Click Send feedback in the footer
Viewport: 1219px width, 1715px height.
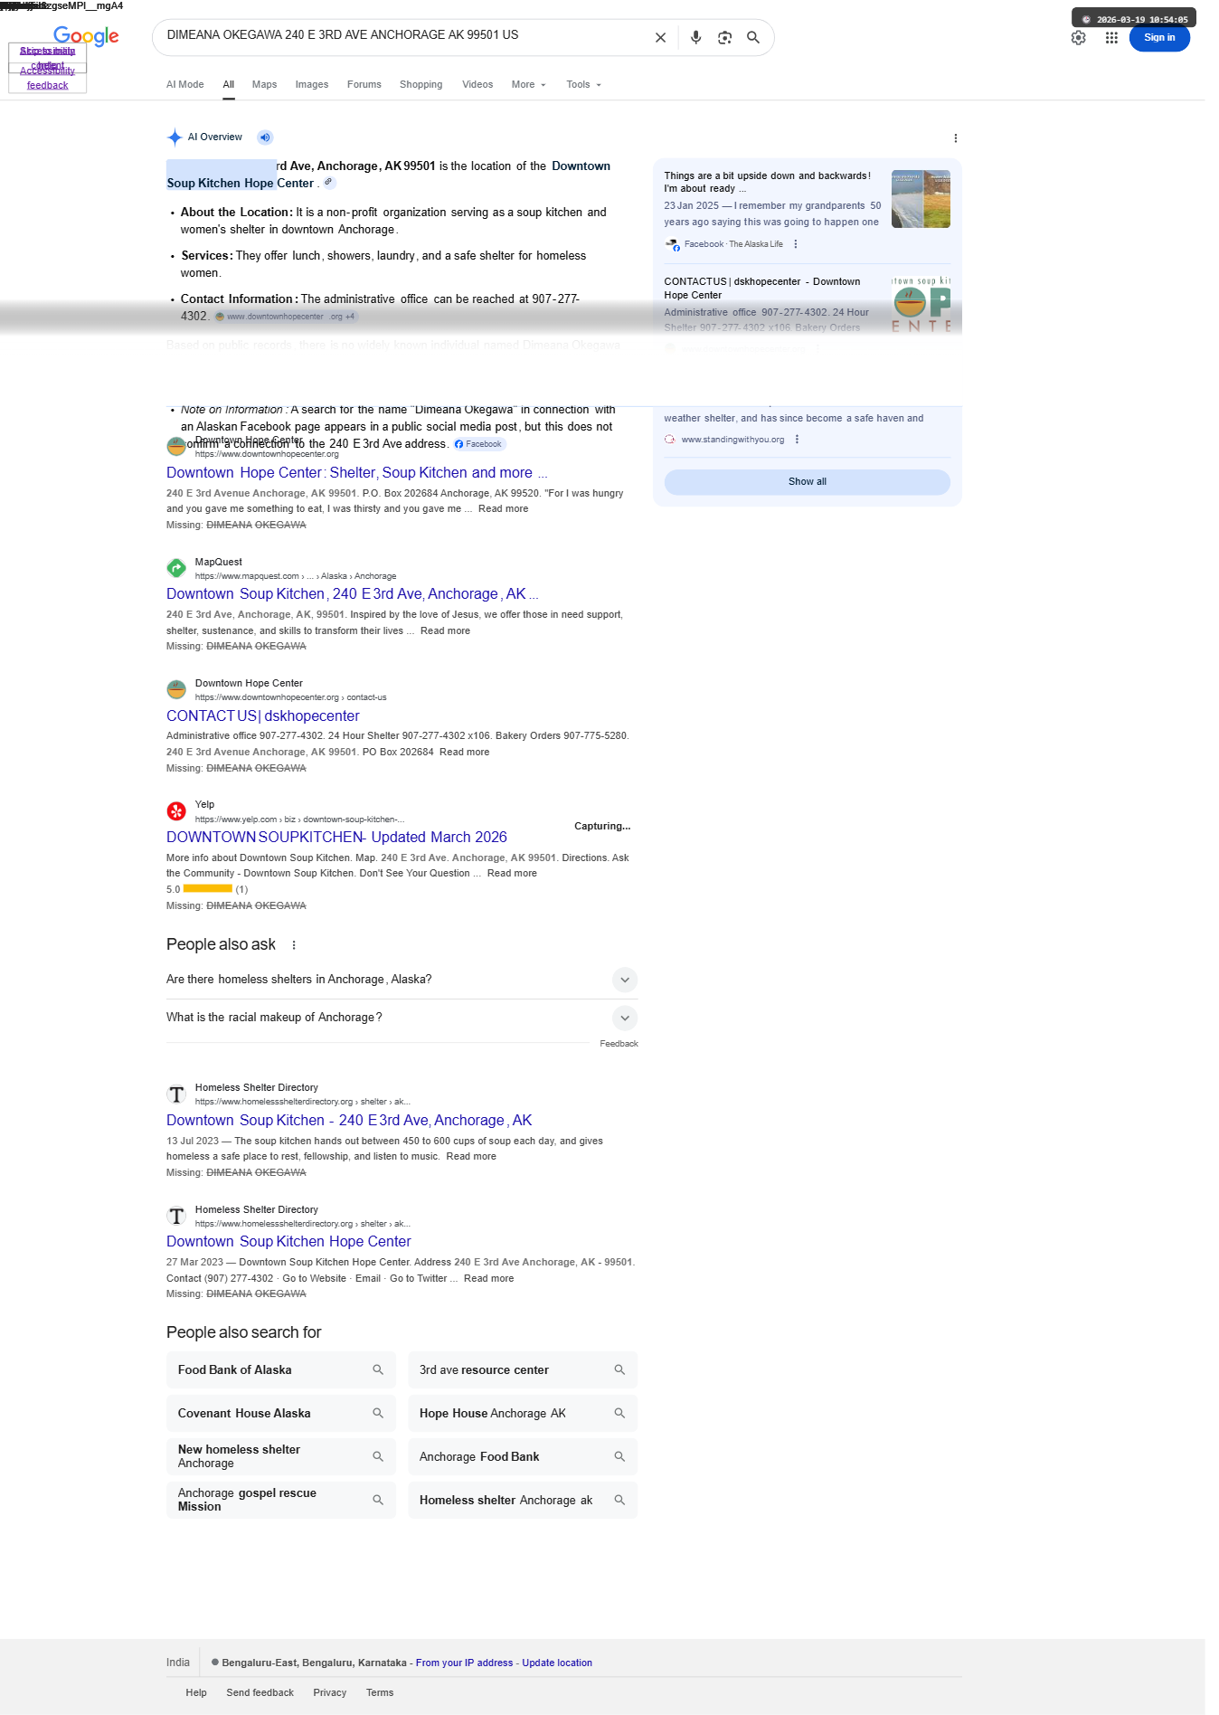[x=260, y=1693]
